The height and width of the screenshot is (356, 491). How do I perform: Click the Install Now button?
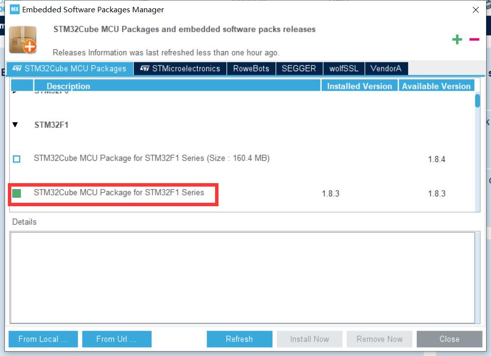point(310,339)
